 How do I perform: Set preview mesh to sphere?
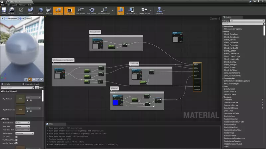click(30, 79)
